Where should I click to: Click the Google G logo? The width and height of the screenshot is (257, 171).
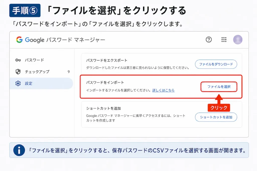19,40
